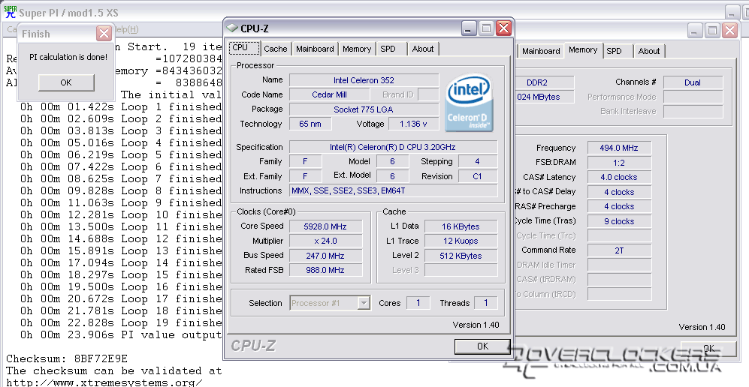749x387 pixels.
Task: Click the Name field Intel Celeron 352
Action: coord(364,80)
